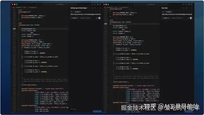Viewport: 204px width, 115px height.
Task: Open chat history icon in right window
Action: tap(186, 8)
